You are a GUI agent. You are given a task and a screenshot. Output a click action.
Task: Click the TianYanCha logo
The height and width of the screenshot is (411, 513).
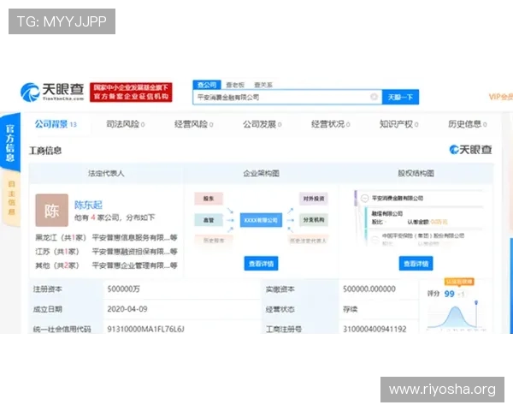coord(52,92)
